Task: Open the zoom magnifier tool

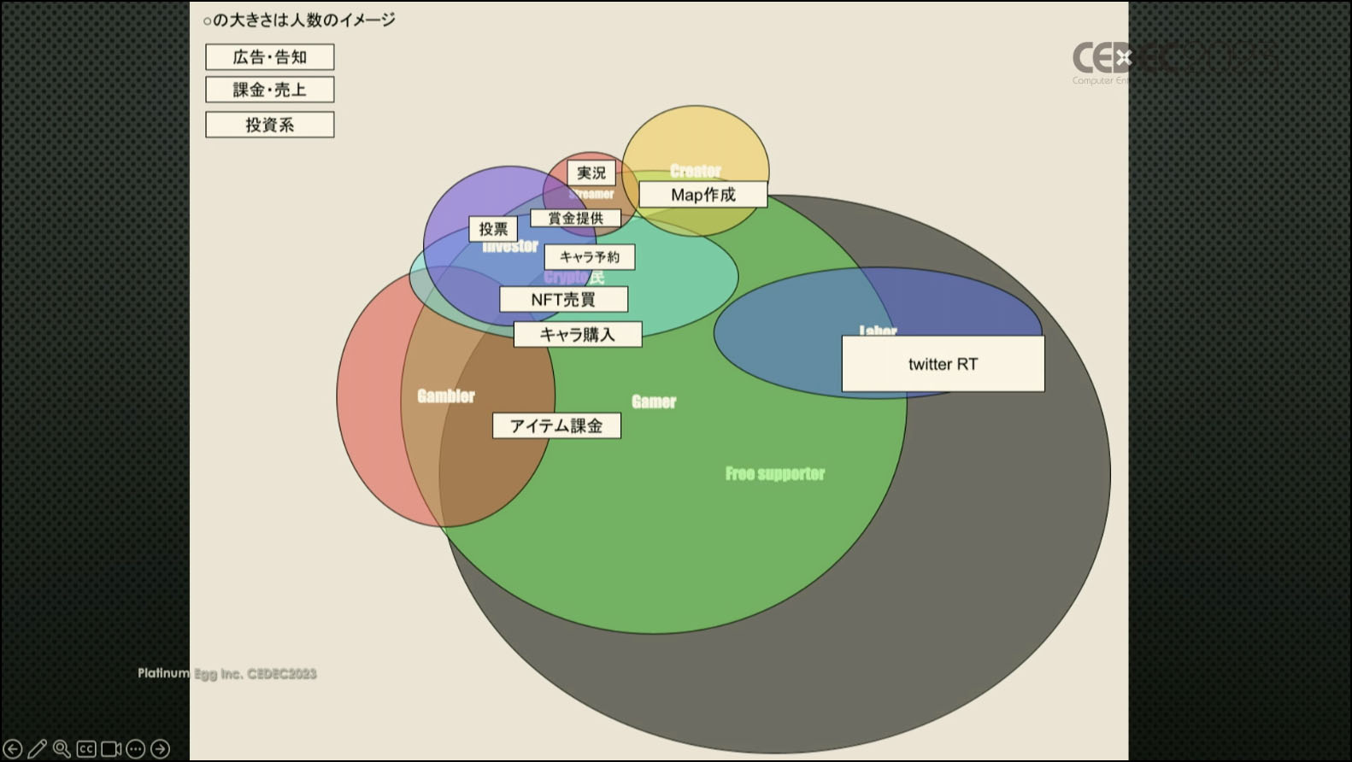Action: [62, 749]
